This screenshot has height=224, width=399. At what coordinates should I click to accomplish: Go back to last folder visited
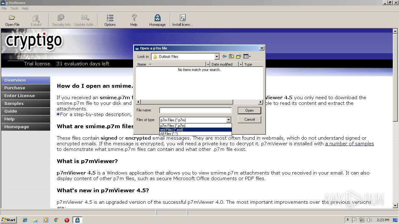tap(224, 56)
